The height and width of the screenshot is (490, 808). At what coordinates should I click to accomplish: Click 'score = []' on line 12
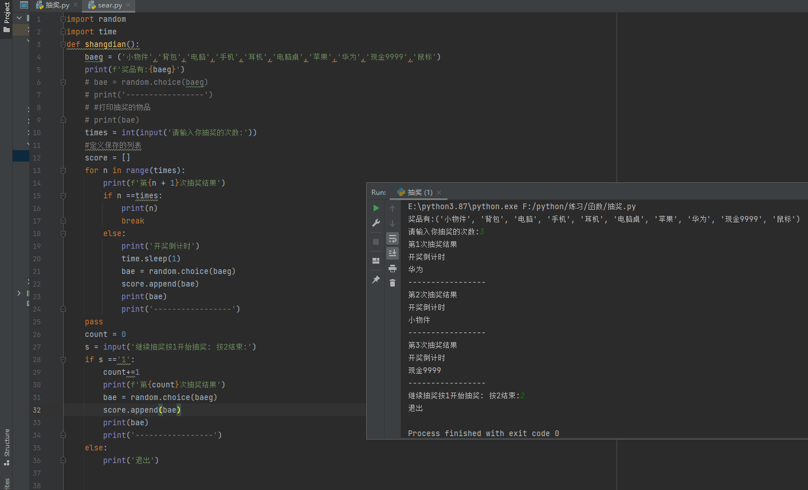coord(108,158)
